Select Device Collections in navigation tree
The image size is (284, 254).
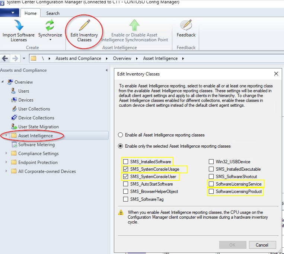click(36, 118)
